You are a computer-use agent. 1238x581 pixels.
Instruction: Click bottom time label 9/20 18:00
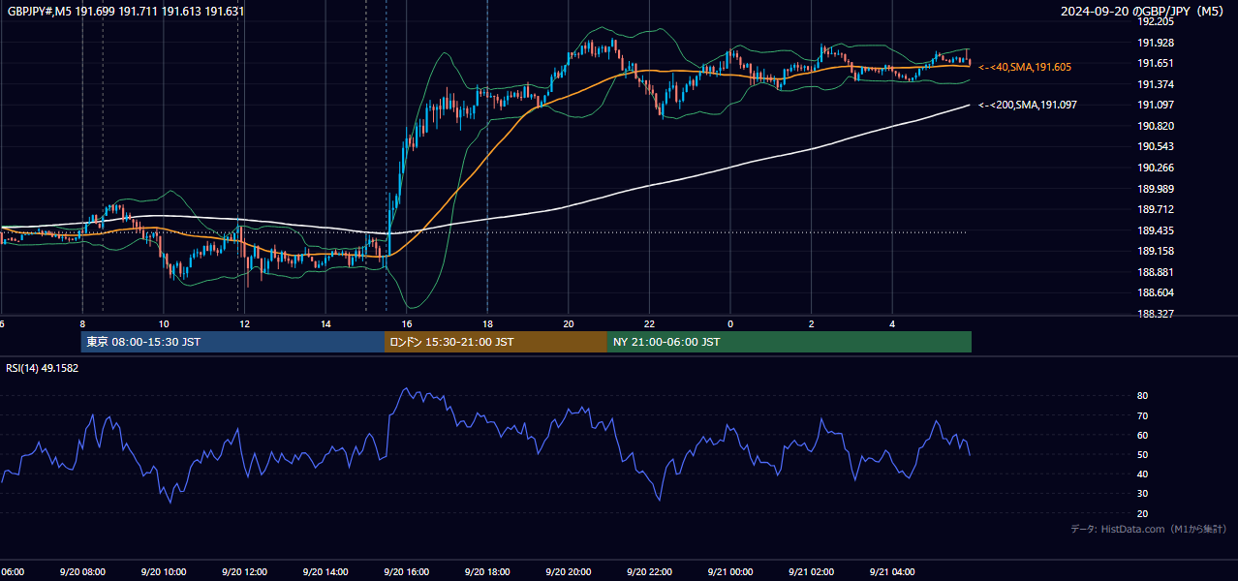487,572
